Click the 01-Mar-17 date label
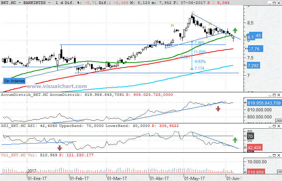Screen dimensions: 282x181 pyautogui.click(x=117, y=178)
